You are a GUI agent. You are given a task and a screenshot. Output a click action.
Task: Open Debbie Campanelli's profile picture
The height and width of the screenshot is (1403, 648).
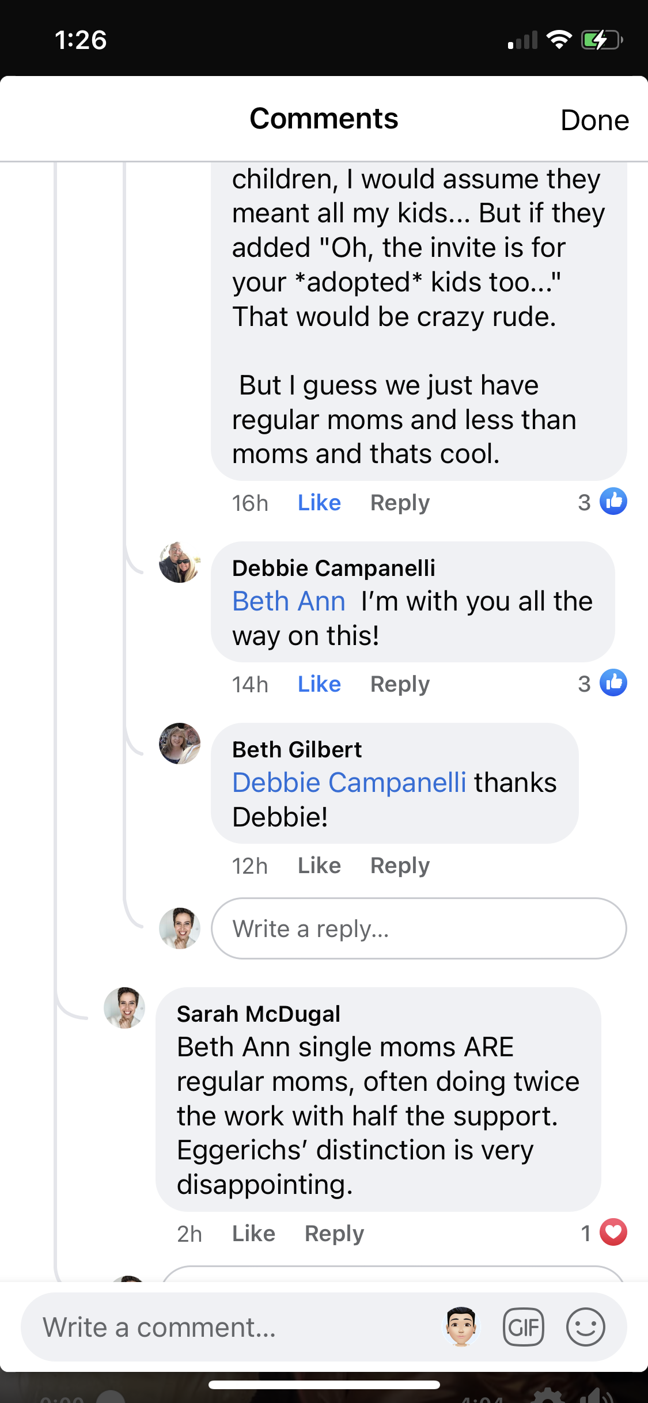pyautogui.click(x=180, y=562)
